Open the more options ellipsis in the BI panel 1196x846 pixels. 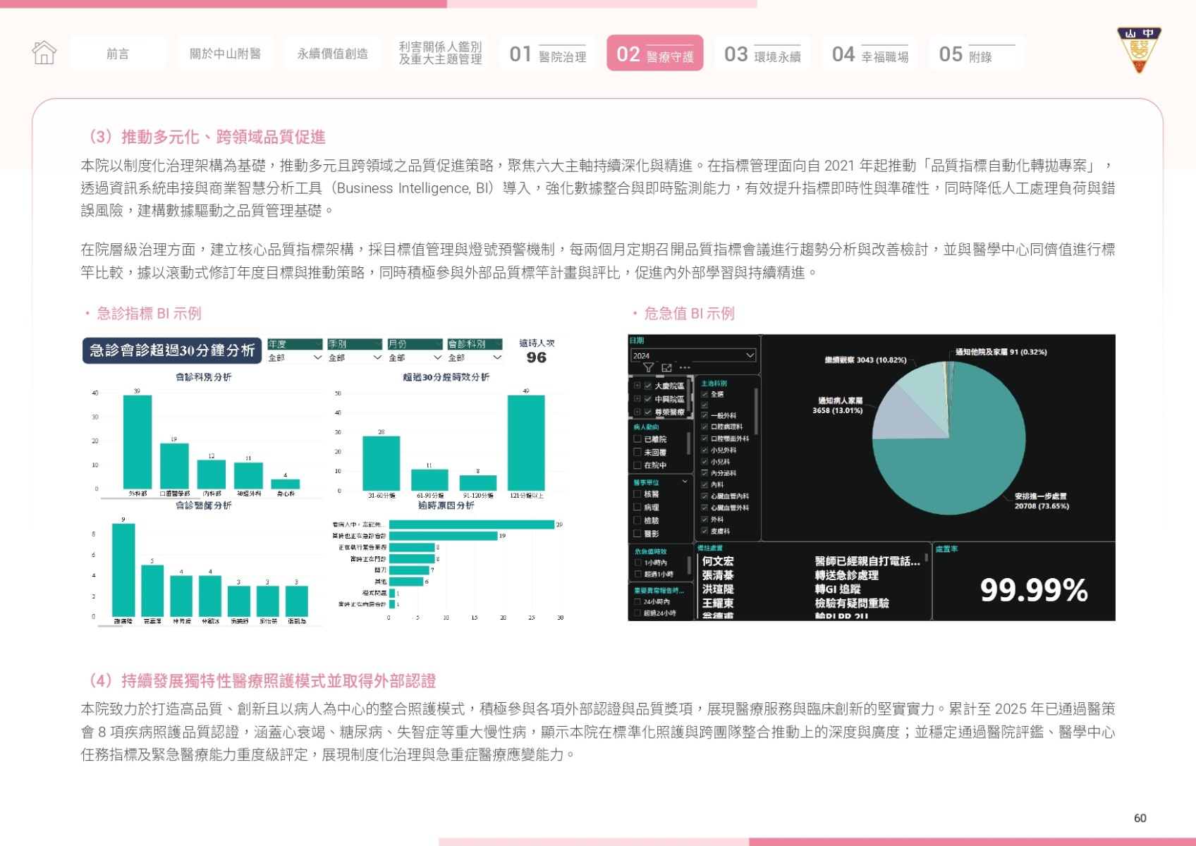[x=685, y=367]
